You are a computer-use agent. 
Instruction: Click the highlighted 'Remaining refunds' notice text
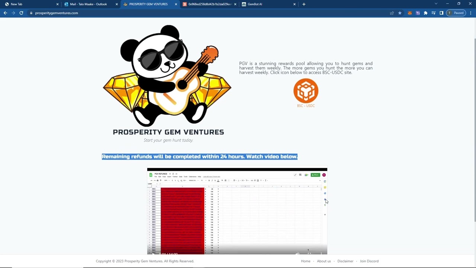coord(200,157)
